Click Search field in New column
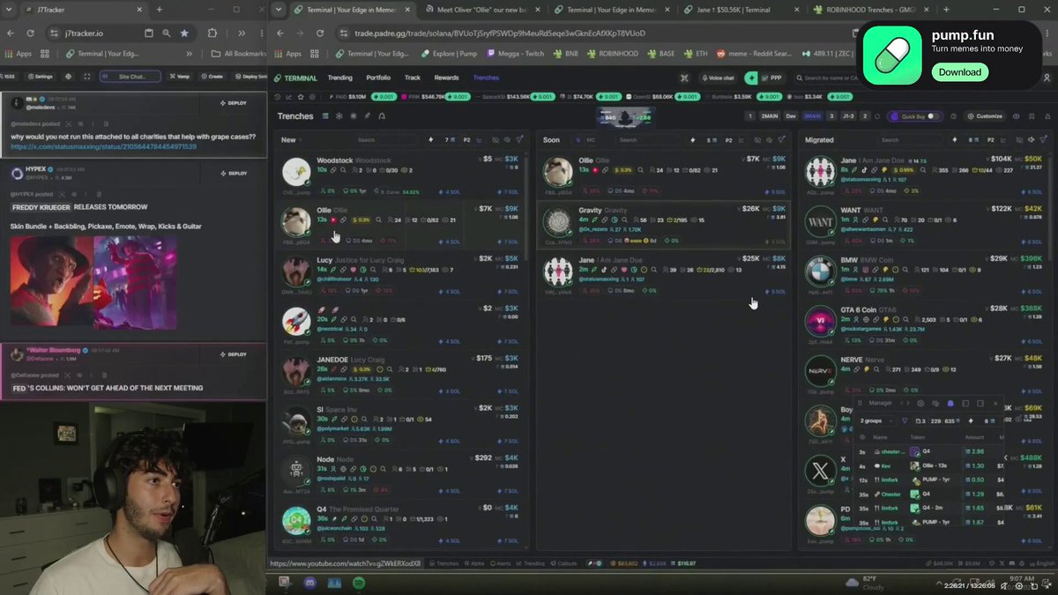1058x595 pixels. 386,140
